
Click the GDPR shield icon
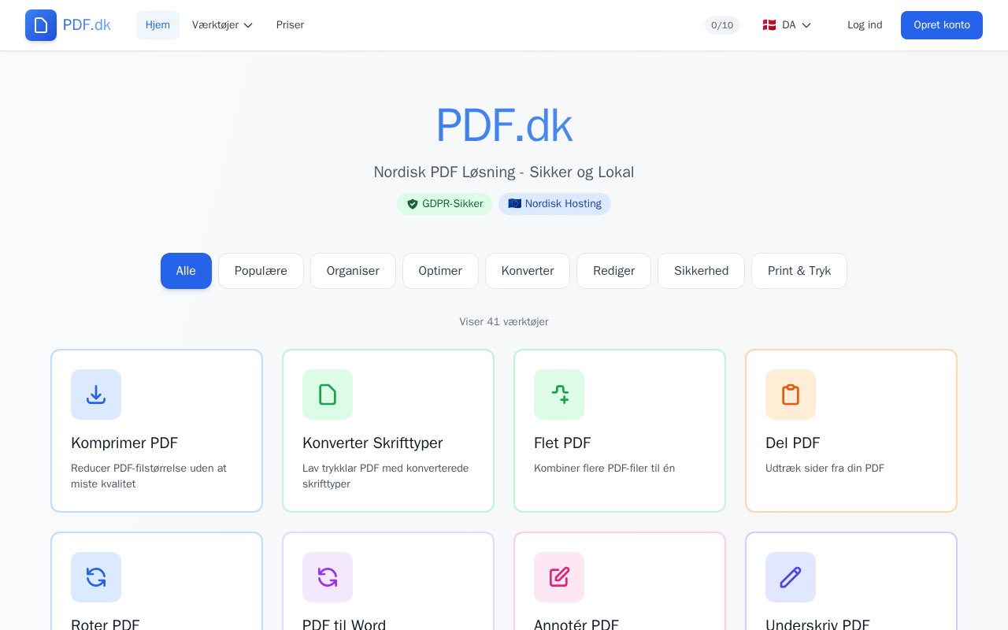click(x=413, y=204)
